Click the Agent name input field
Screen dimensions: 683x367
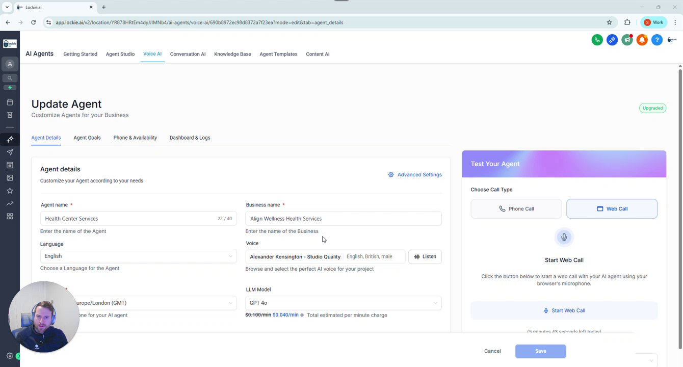tap(138, 219)
